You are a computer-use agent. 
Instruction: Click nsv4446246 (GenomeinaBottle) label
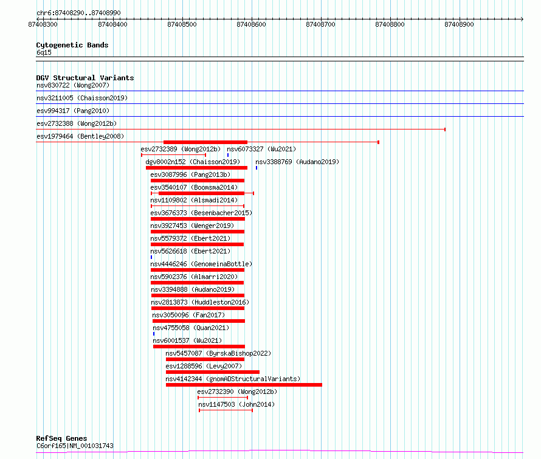pos(201,264)
